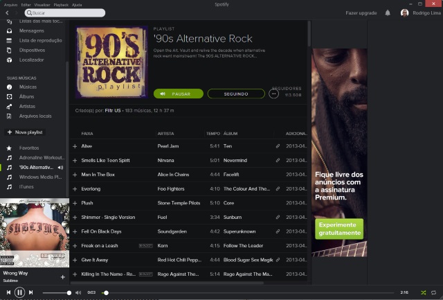Click the Foo Fighters artist name
The height and width of the screenshot is (300, 443).
click(171, 189)
